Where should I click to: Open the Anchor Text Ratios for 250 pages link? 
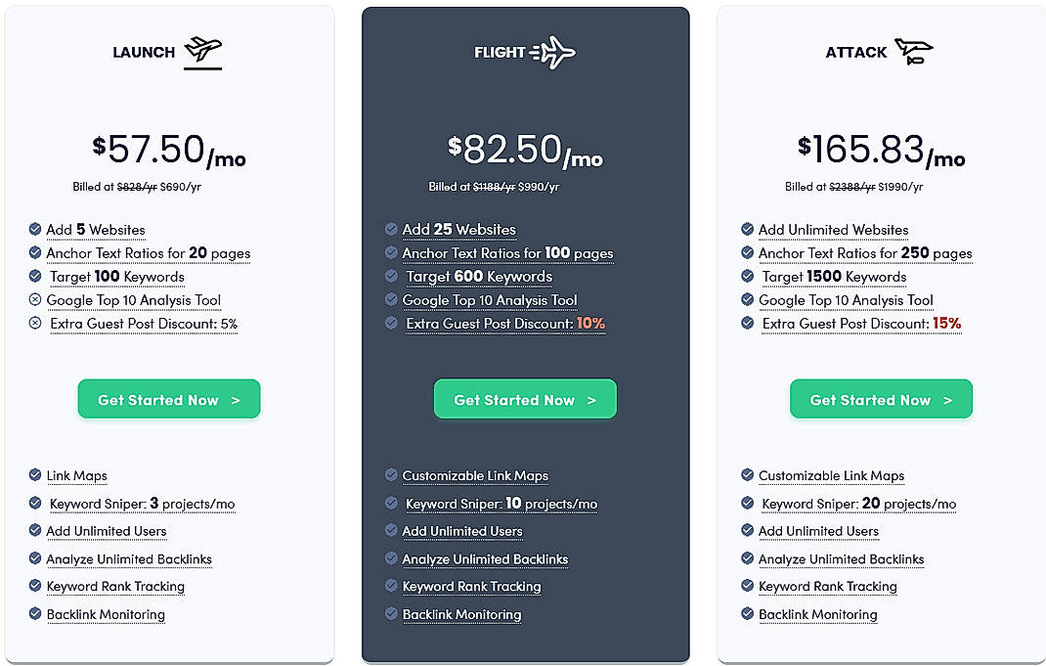coord(865,253)
